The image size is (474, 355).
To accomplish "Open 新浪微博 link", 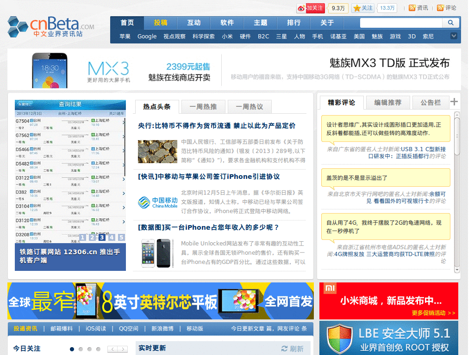I will (162, 329).
